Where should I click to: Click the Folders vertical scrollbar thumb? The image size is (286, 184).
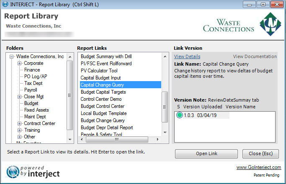click(x=70, y=95)
